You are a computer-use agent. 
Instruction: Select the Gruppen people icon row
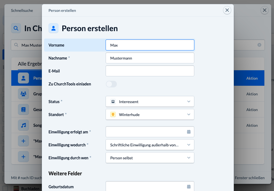23,94
